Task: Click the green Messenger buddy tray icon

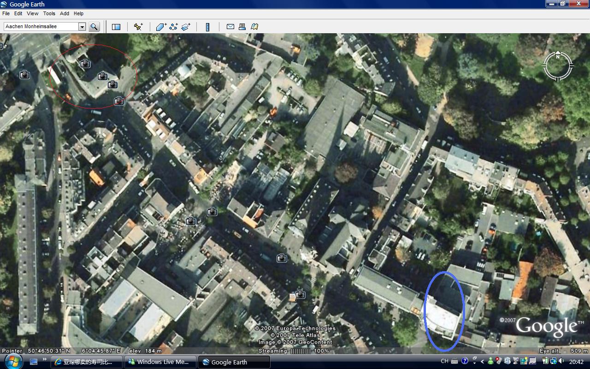Action: tap(490, 361)
